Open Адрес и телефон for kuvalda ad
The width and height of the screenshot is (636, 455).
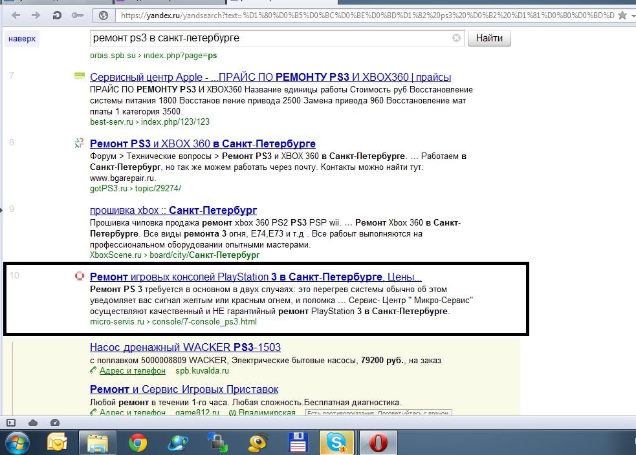click(132, 371)
